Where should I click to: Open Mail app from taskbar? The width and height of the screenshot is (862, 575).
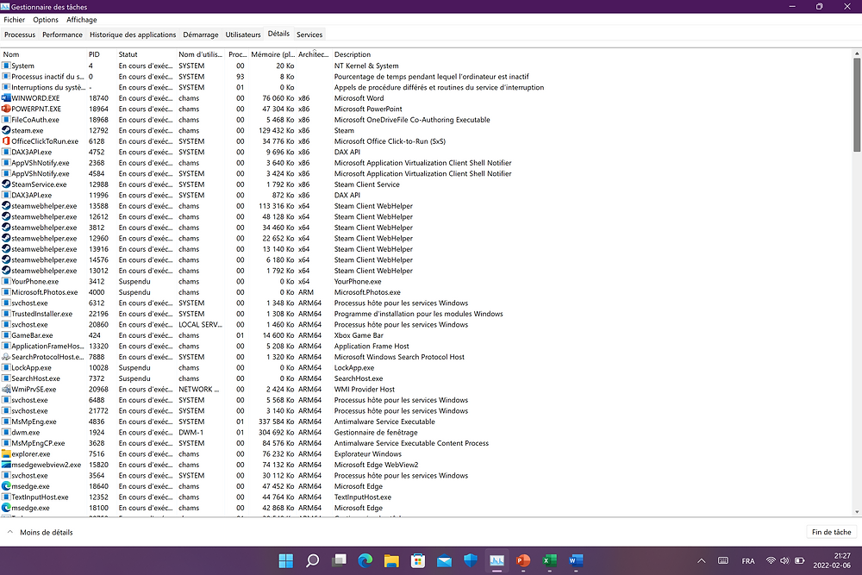coord(444,560)
